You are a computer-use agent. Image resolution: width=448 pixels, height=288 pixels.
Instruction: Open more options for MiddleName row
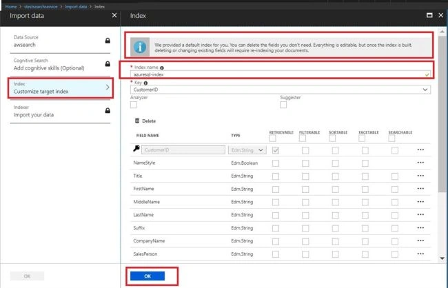coord(420,202)
